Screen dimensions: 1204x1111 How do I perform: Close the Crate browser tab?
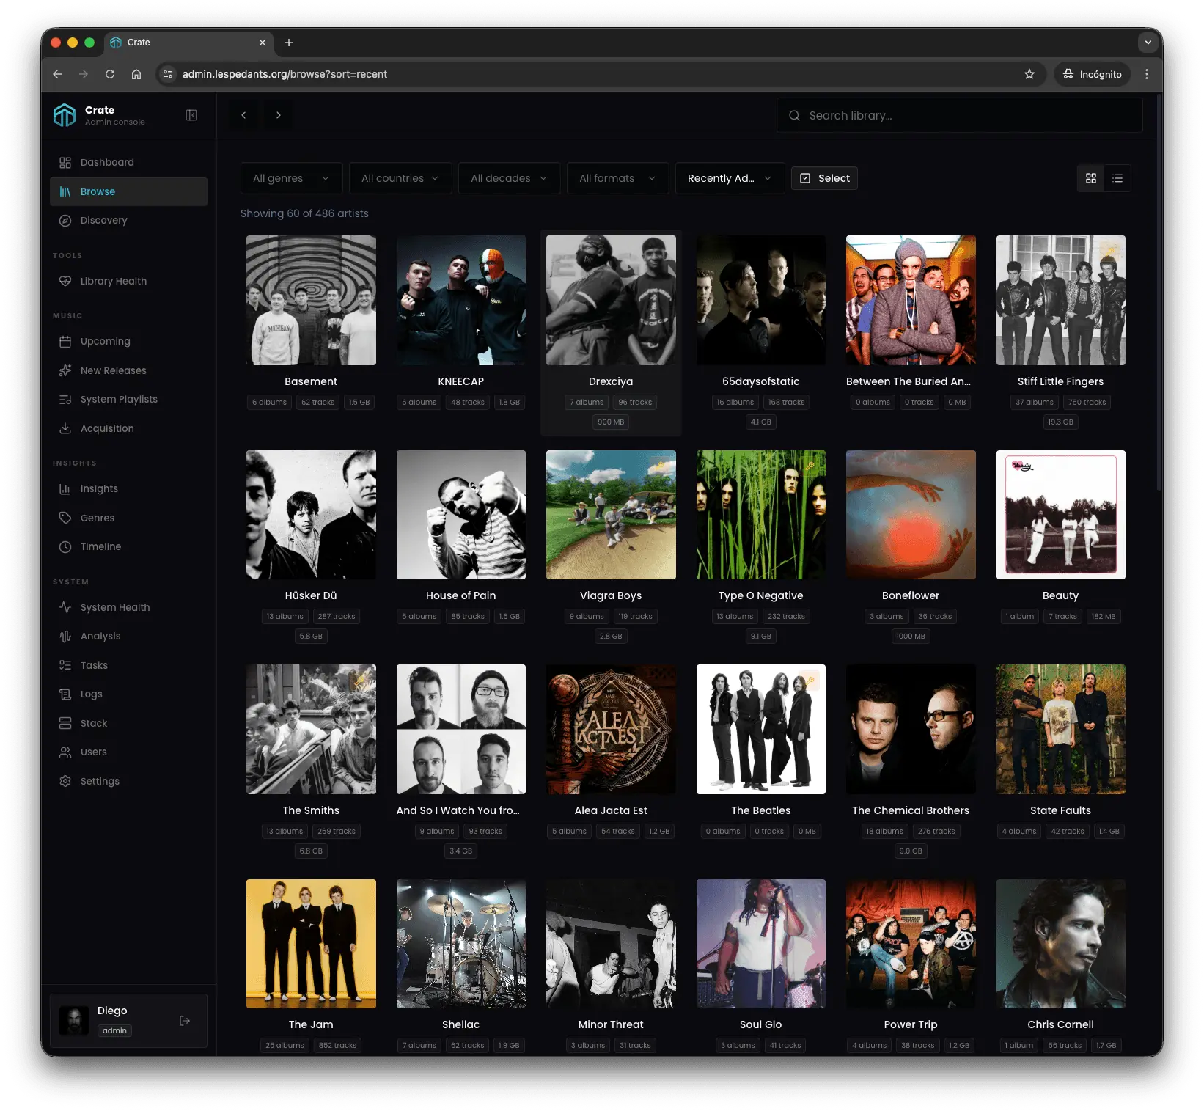(x=263, y=43)
